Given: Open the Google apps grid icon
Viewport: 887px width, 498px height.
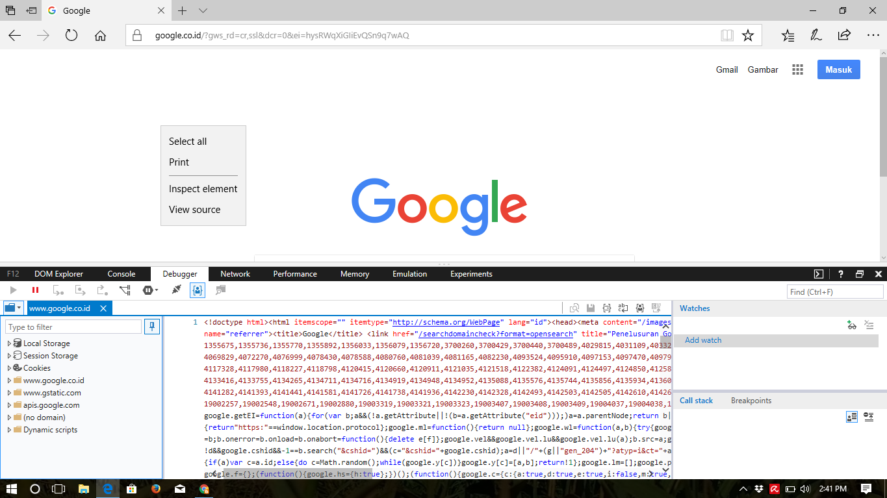Looking at the screenshot, I should pyautogui.click(x=798, y=69).
